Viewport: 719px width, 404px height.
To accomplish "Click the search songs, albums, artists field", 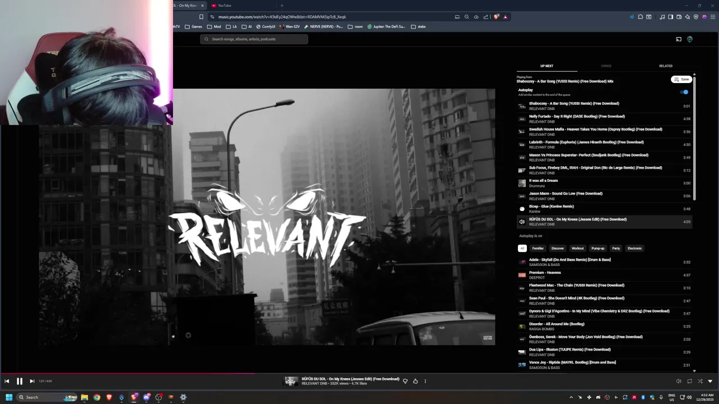I will (x=254, y=39).
